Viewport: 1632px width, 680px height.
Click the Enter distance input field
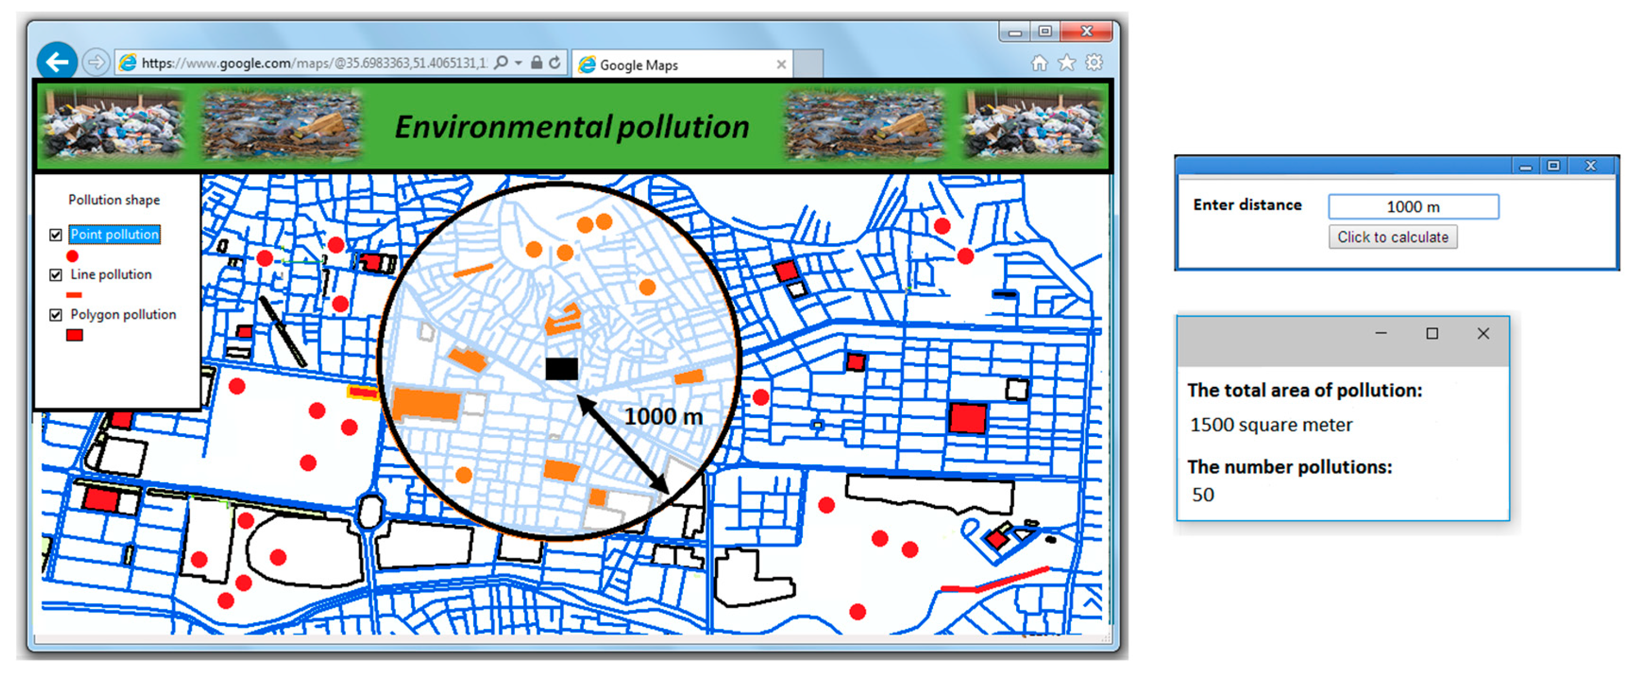point(1413,207)
